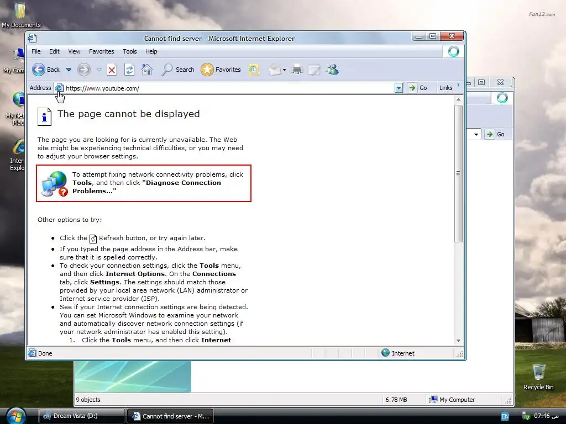Open the Messenger people icon
Image resolution: width=566 pixels, height=424 pixels.
(x=332, y=70)
